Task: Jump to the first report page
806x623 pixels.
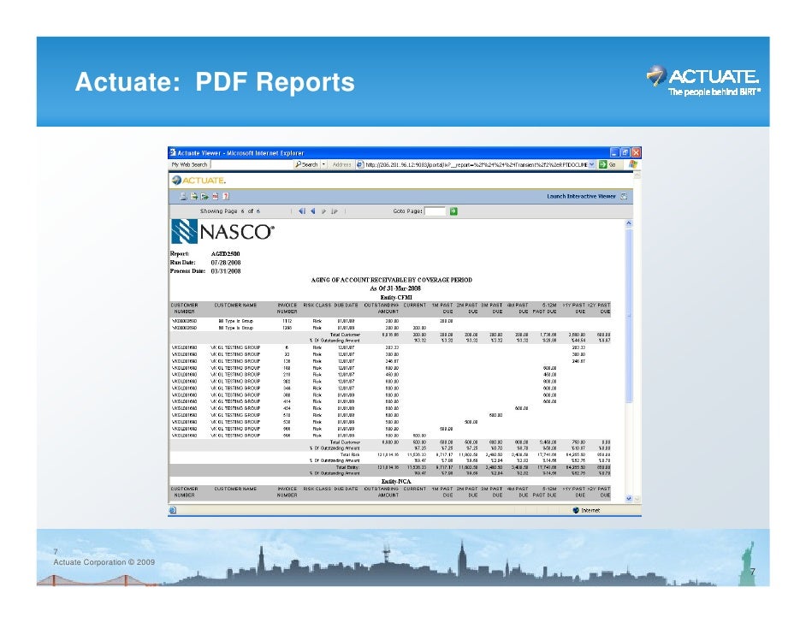Action: (302, 211)
